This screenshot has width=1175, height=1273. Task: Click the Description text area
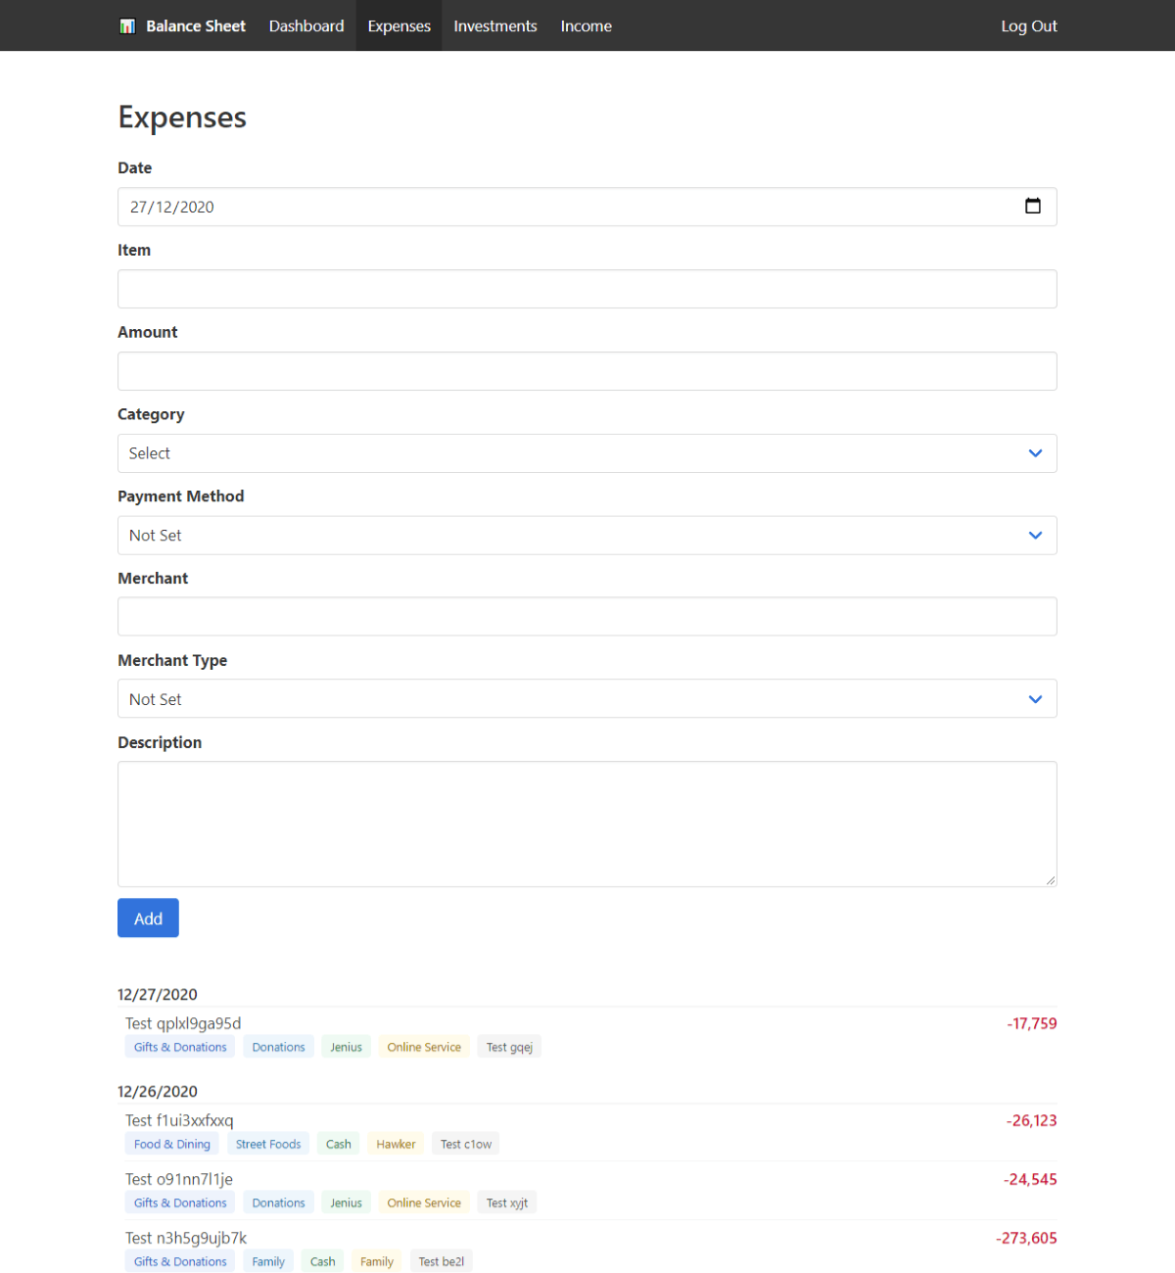(x=587, y=824)
